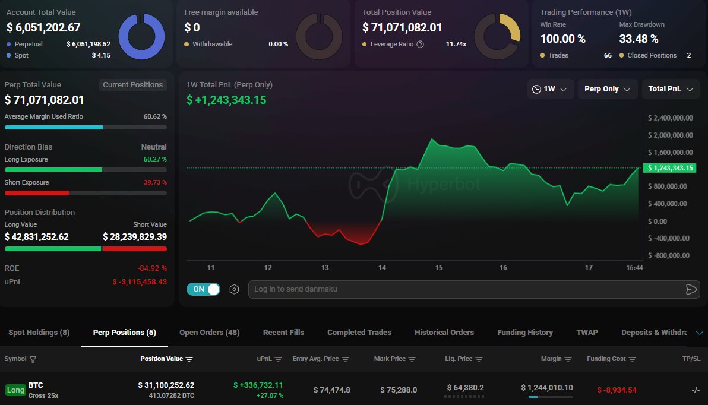Click the Liq. Price sort icon
This screenshot has width=708, height=405.
tap(479, 359)
